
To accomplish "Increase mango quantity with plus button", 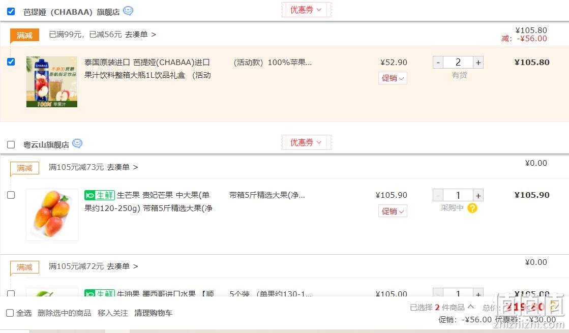I will click(478, 195).
